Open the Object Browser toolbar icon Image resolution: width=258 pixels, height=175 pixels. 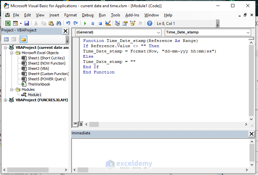point(133,23)
